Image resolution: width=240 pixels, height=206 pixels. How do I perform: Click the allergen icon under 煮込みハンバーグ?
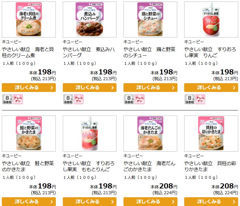(79, 99)
